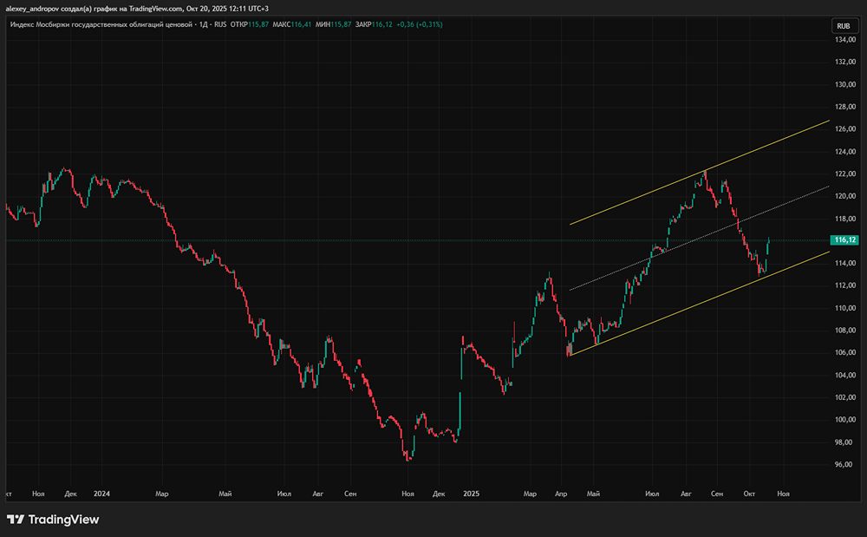
Task: Click the 98,00 price axis label
Action: [x=845, y=442]
